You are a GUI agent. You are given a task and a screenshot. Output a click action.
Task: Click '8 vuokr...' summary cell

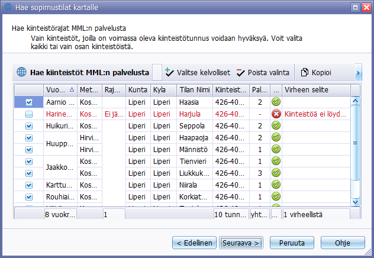click(x=60, y=214)
